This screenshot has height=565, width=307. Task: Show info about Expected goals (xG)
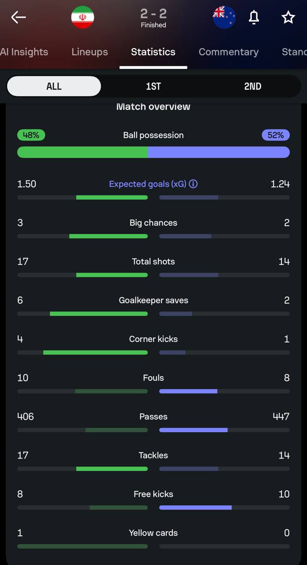point(193,184)
